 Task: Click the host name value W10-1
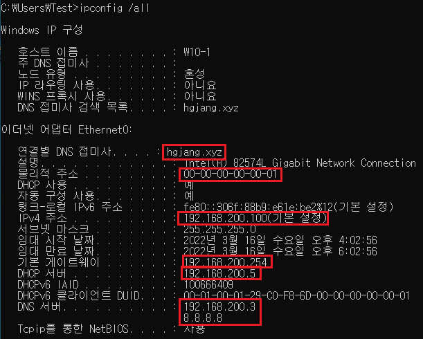[x=197, y=52]
